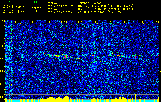This screenshot has height=102, width=161.
Task: Click the Receiving antenna label
Action: (x=59, y=12)
